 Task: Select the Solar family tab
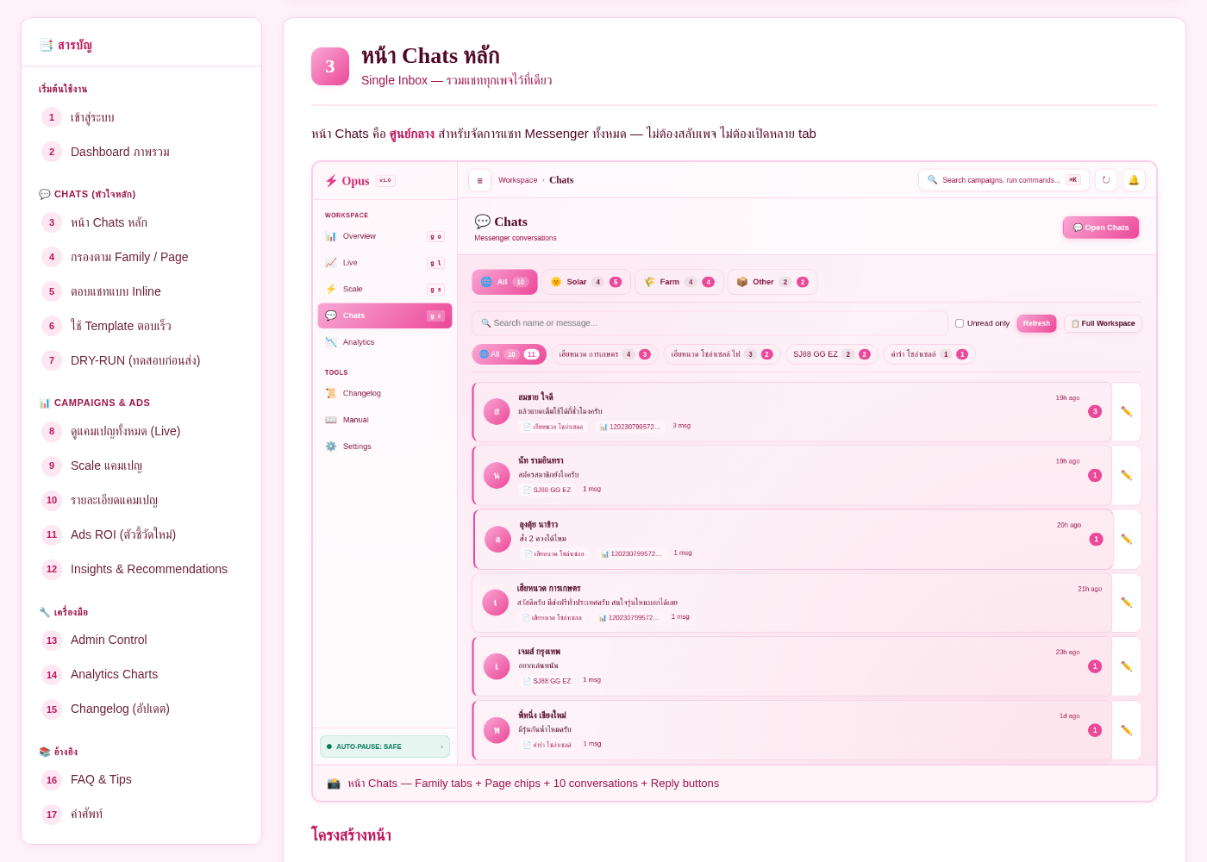[586, 282]
